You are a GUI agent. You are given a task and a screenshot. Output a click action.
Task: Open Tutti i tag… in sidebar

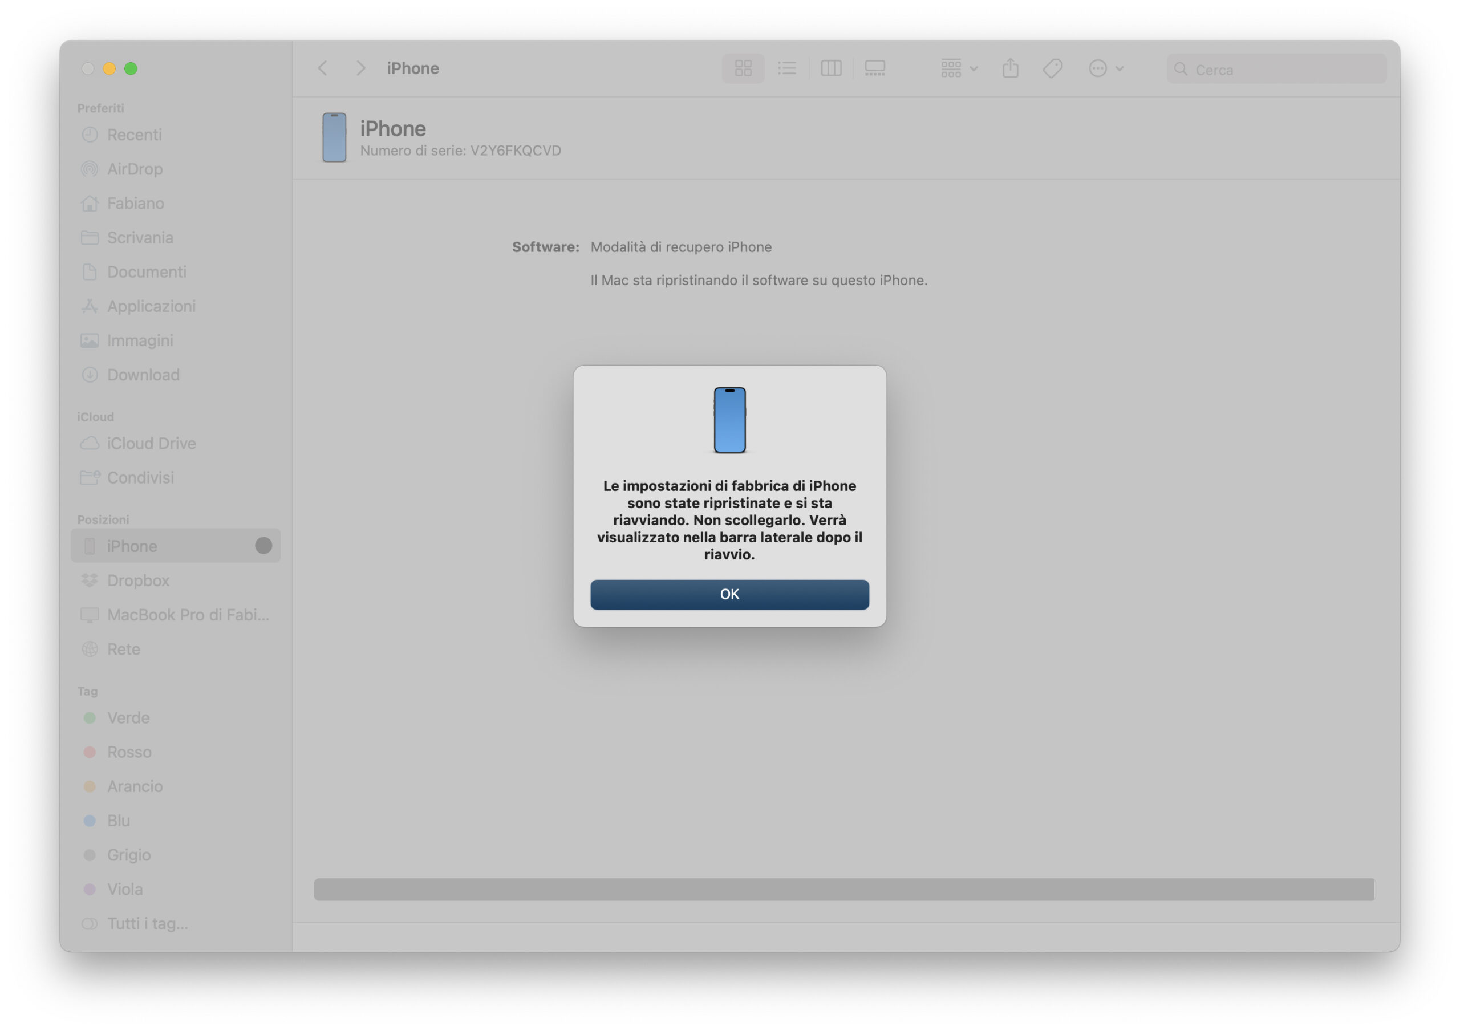[x=147, y=924]
